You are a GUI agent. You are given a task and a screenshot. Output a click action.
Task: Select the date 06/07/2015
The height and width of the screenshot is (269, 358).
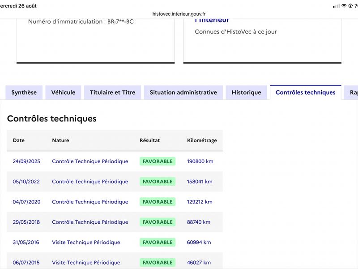click(x=26, y=263)
